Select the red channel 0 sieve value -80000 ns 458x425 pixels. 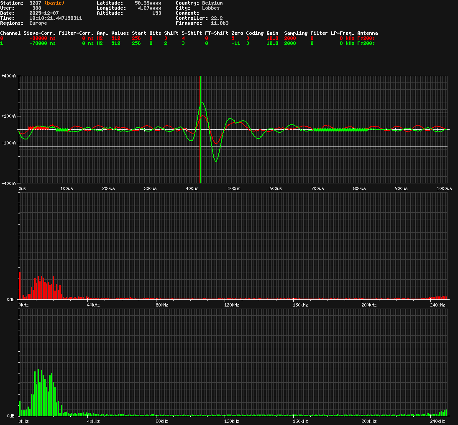[x=43, y=38]
